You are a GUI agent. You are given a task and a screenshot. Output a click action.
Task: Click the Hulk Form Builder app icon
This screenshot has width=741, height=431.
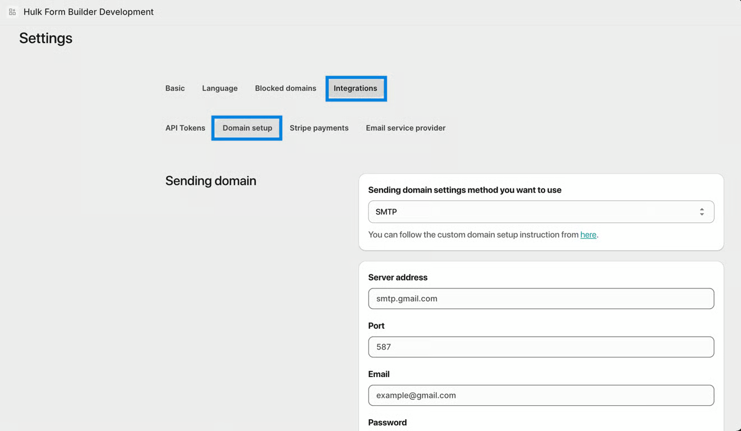pos(12,12)
